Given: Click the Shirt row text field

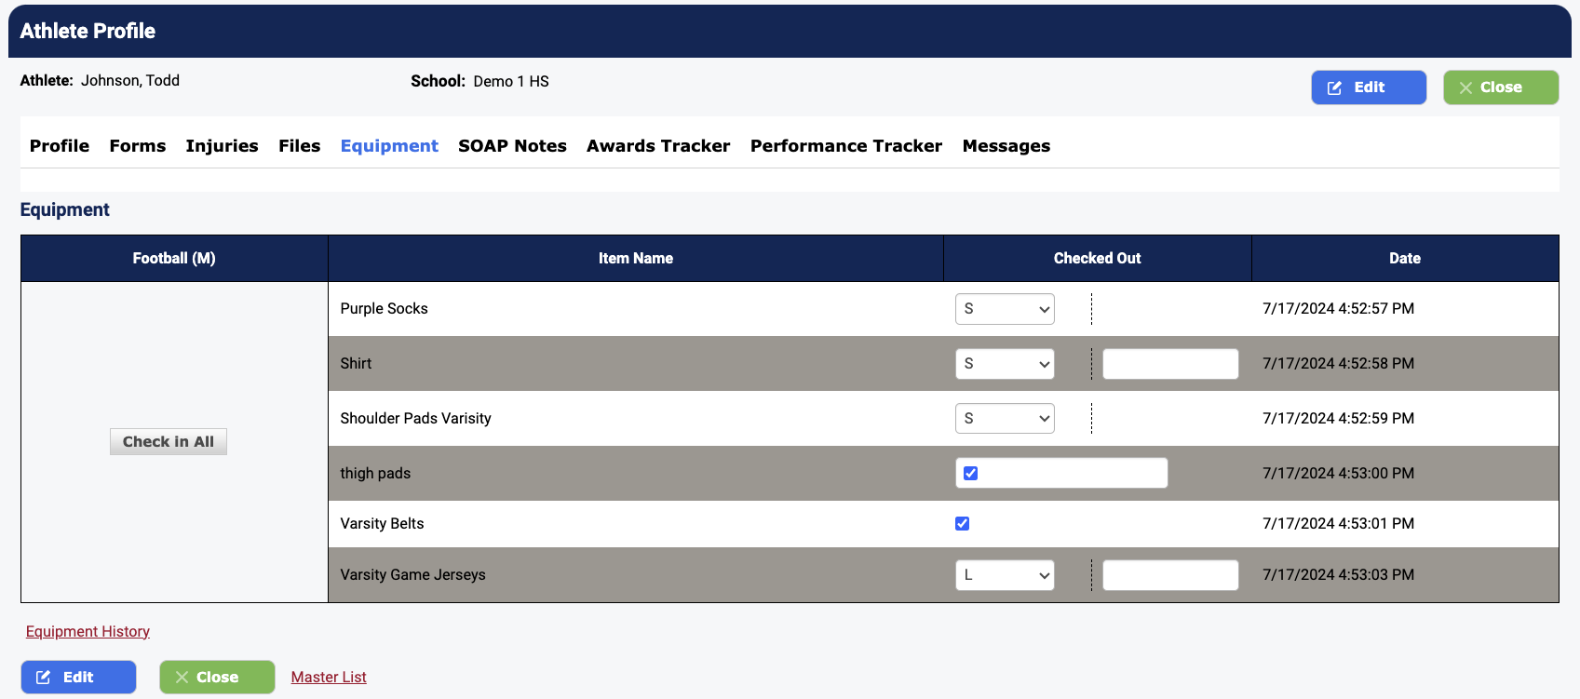Looking at the screenshot, I should click(1170, 364).
